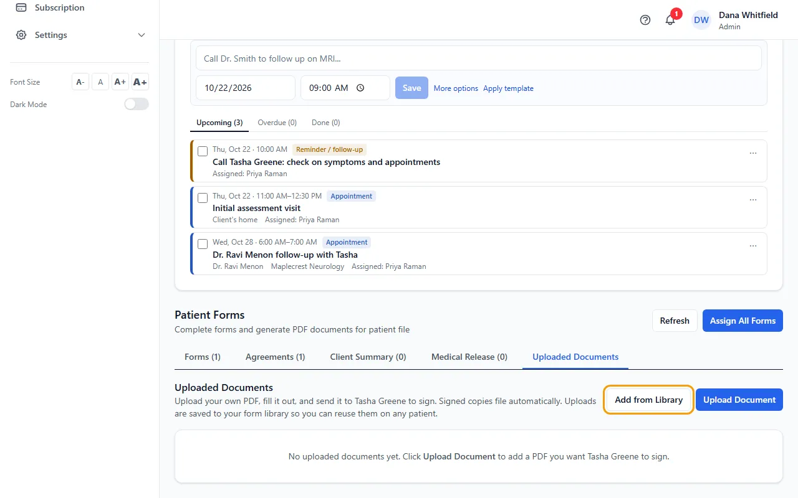Mark Initial assessment visit as done
798x498 pixels.
(203, 198)
